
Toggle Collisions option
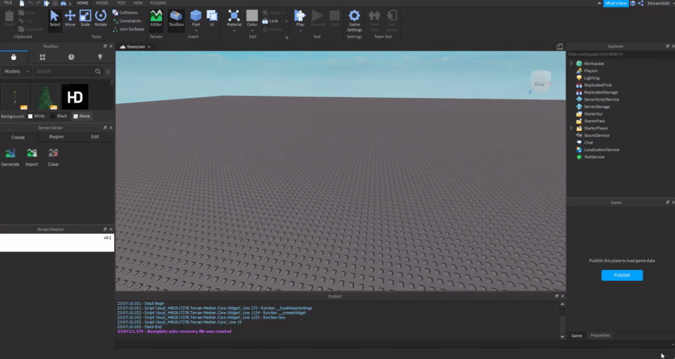click(x=125, y=12)
